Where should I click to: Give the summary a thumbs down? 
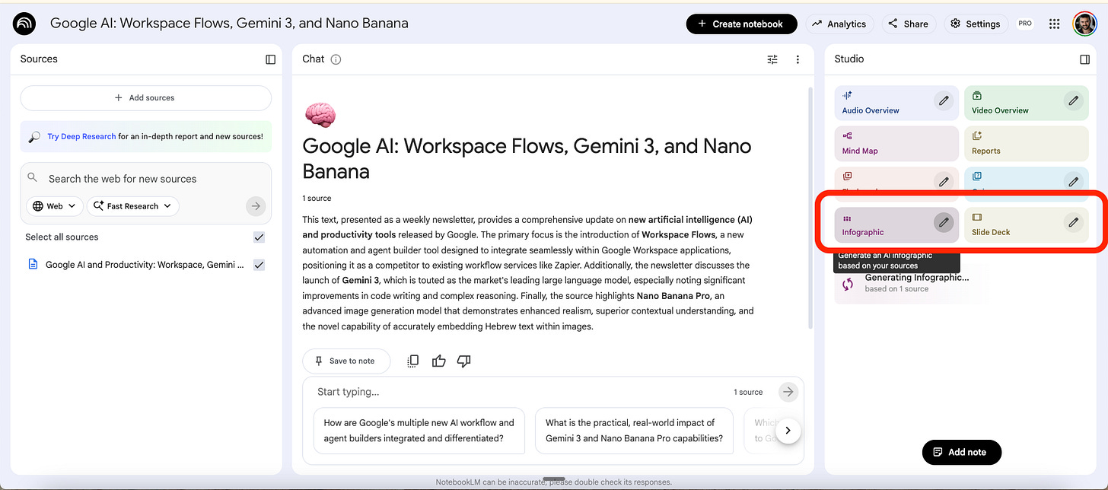click(463, 361)
